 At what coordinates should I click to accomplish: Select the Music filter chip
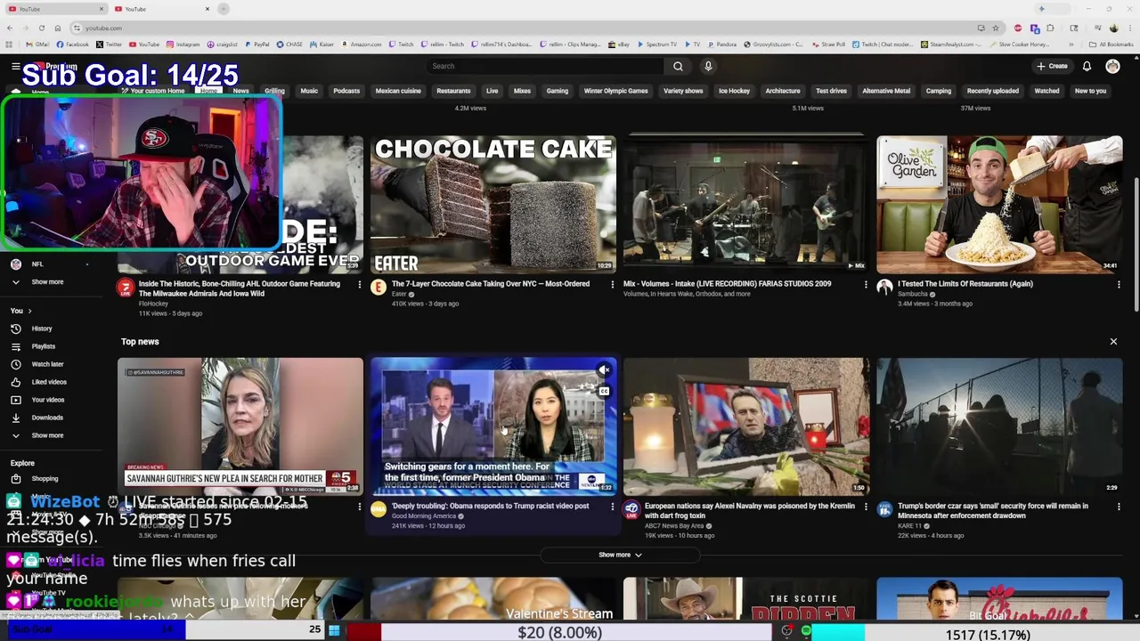pyautogui.click(x=309, y=91)
